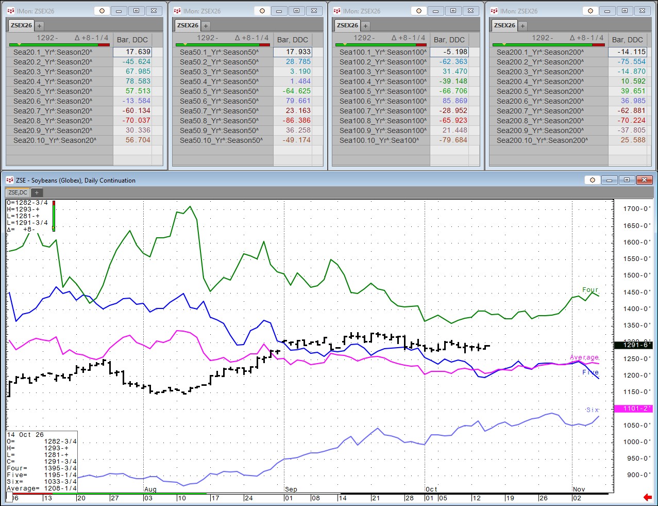
Task: Click the link circle button in Sea20 monitor window
Action: pos(102,11)
